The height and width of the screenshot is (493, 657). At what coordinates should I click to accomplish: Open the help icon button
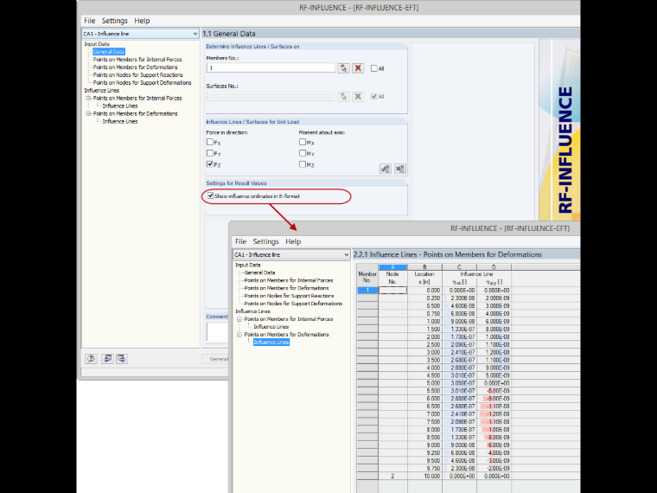pyautogui.click(x=91, y=358)
